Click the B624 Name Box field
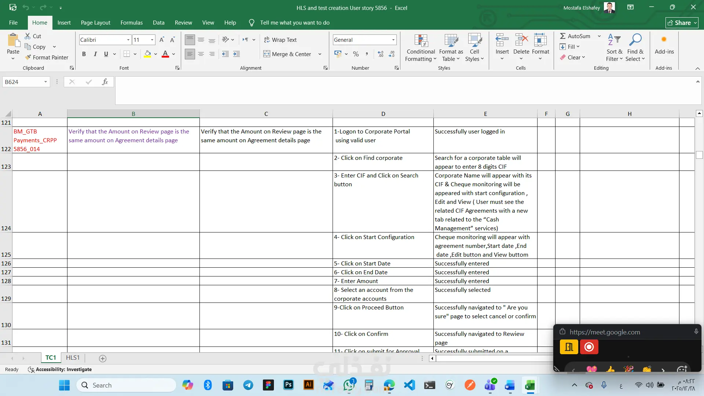704x396 pixels. 23,82
